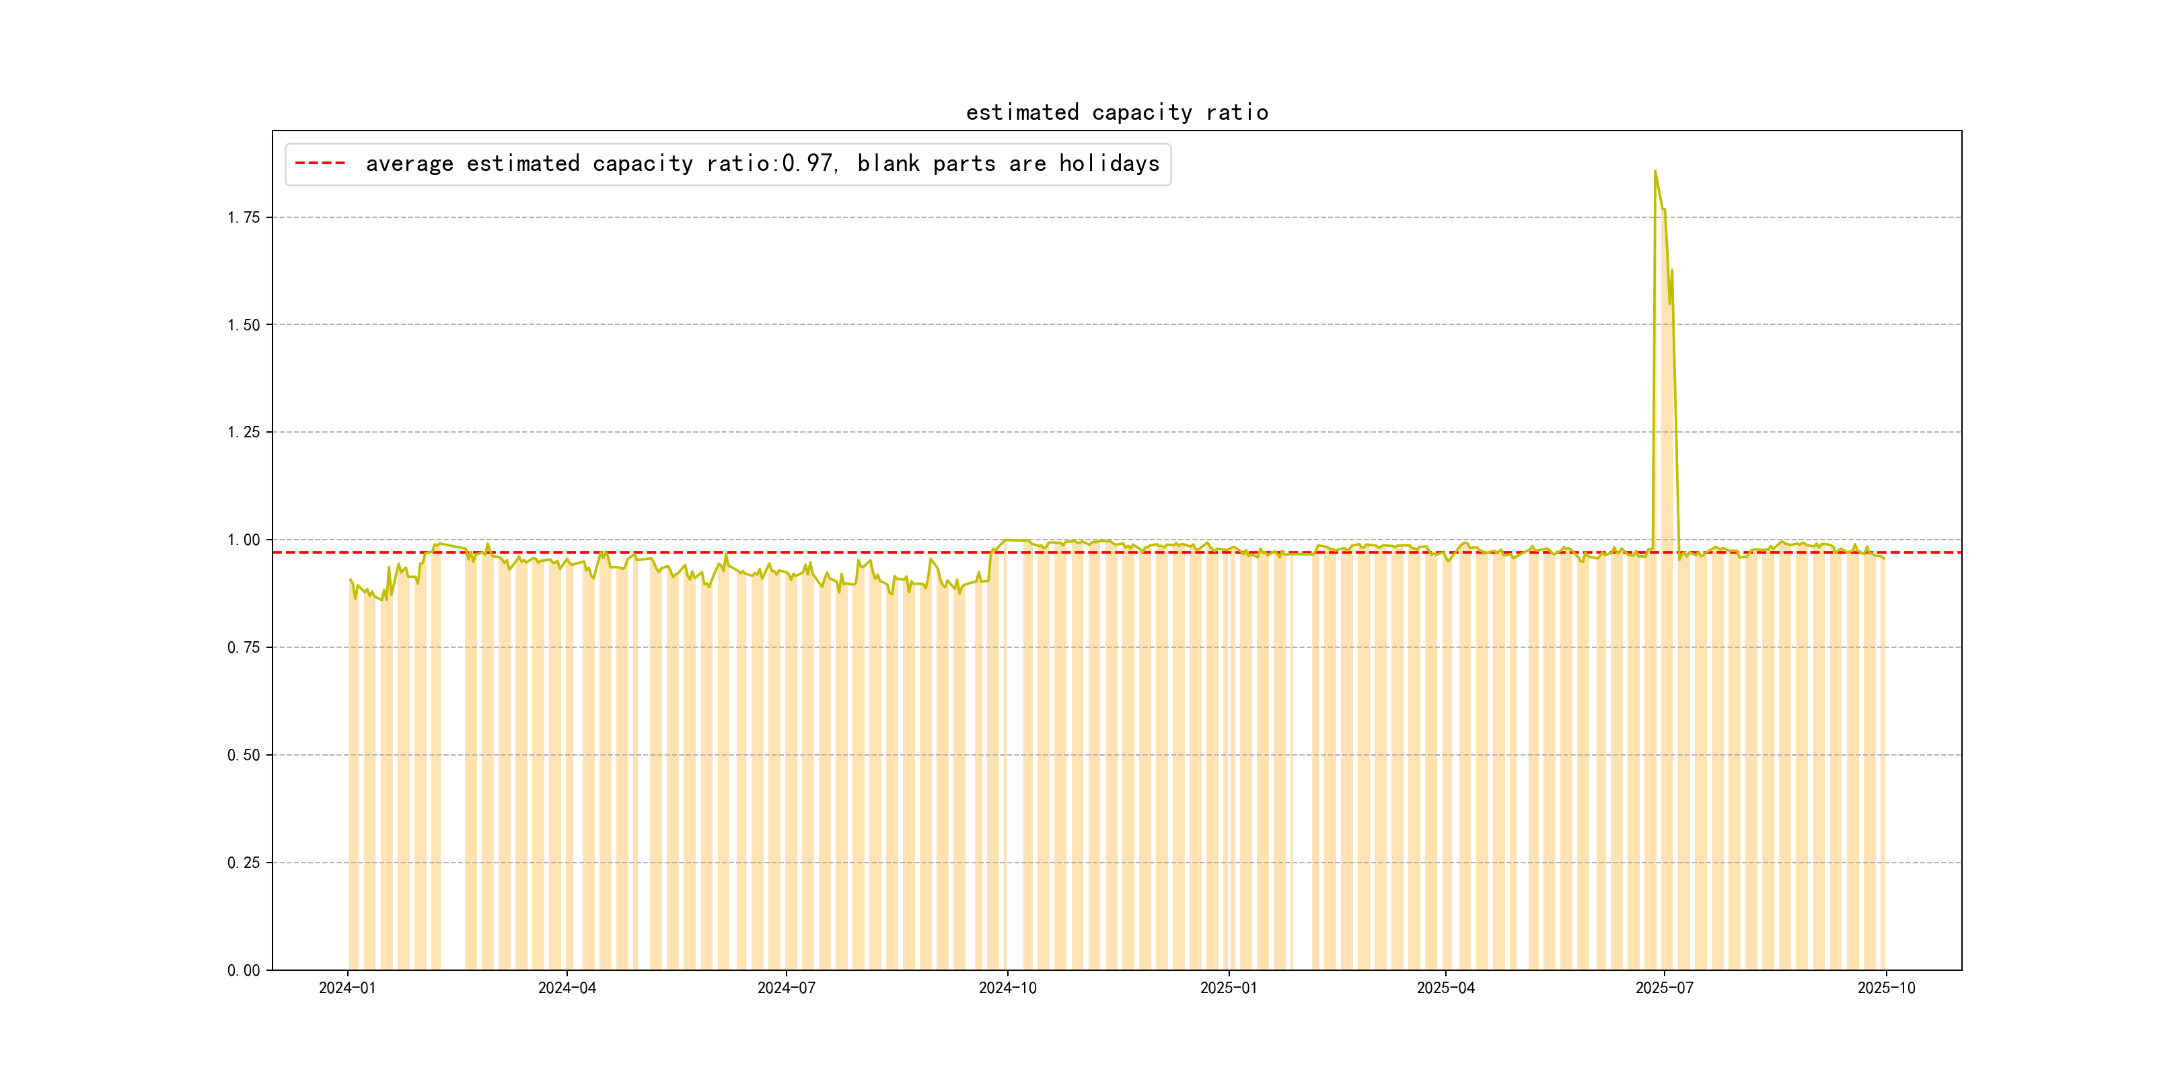The width and height of the screenshot is (2180, 1090).
Task: Click the 1.25 y-axis tick label
Action: coord(244,433)
